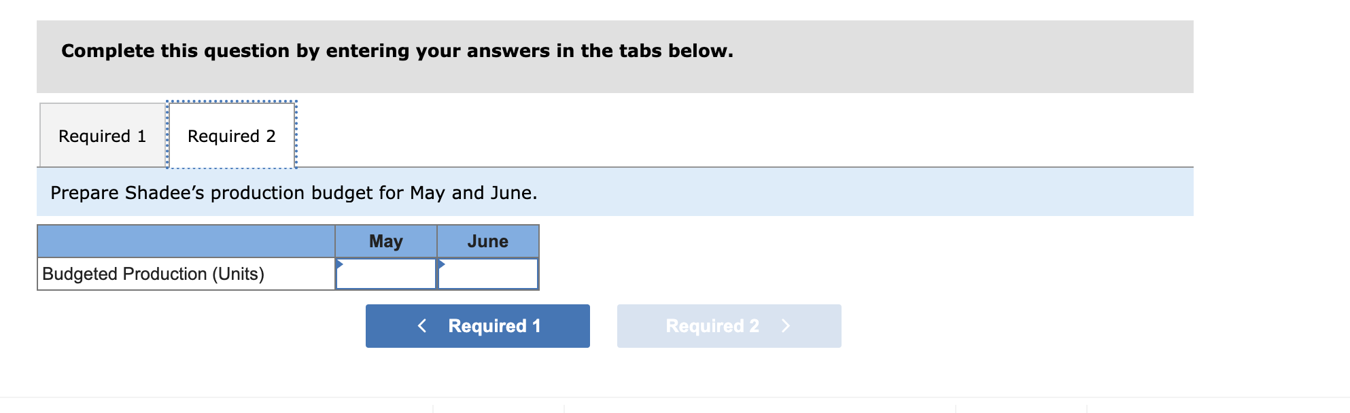Click the Required 1 navigation button
This screenshot has width=1350, height=413.
[x=477, y=325]
